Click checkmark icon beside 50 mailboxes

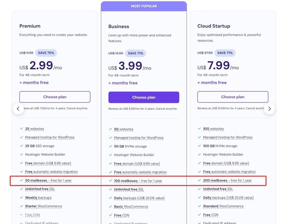22,180
